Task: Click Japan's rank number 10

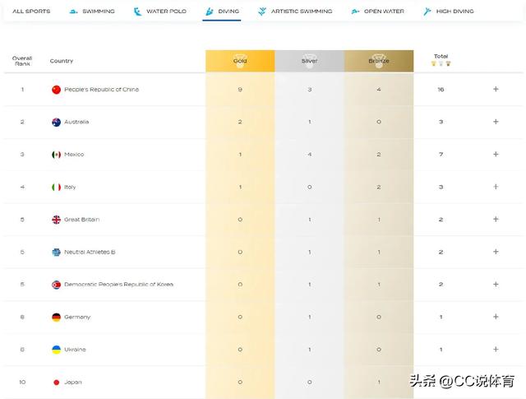Action: (22, 383)
